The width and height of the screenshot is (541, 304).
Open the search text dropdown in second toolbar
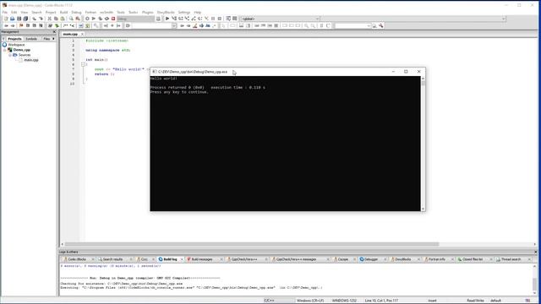pos(154,26)
